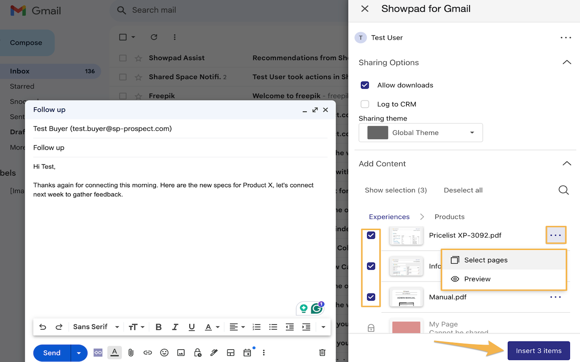Disable the Allow downloads checkbox

coord(365,85)
